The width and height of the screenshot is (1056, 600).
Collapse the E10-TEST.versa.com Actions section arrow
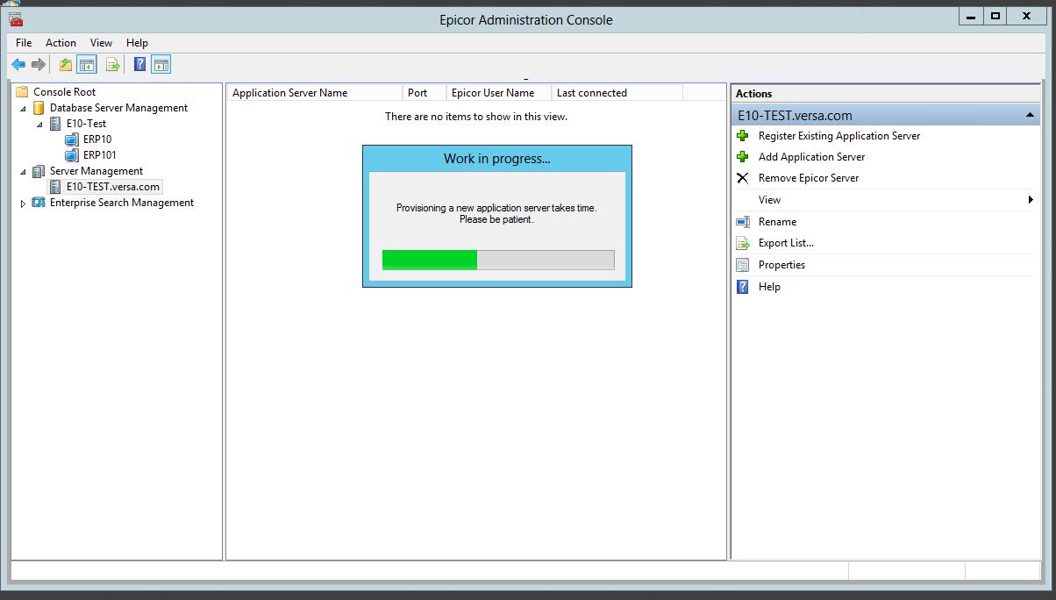pos(1029,116)
